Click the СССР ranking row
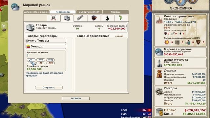The image size is (210, 118). [x=136, y=110]
